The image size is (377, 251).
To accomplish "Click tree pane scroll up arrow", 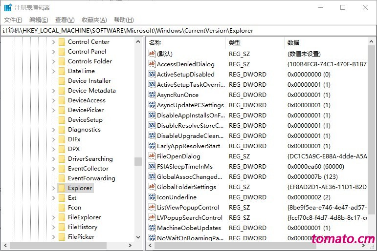I will tap(138, 41).
